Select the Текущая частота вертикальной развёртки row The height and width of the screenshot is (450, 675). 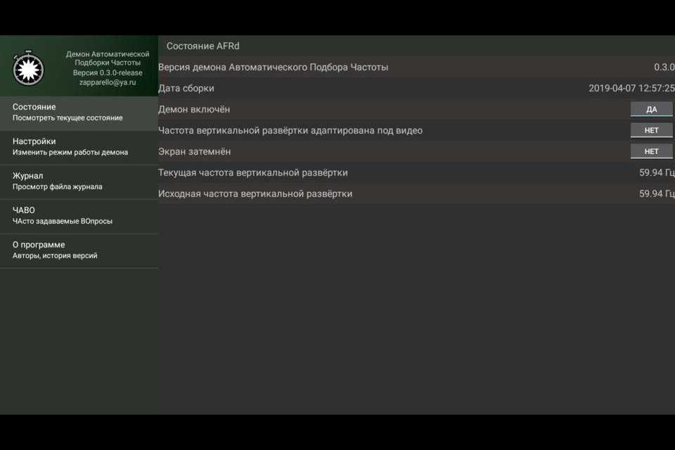tap(253, 173)
